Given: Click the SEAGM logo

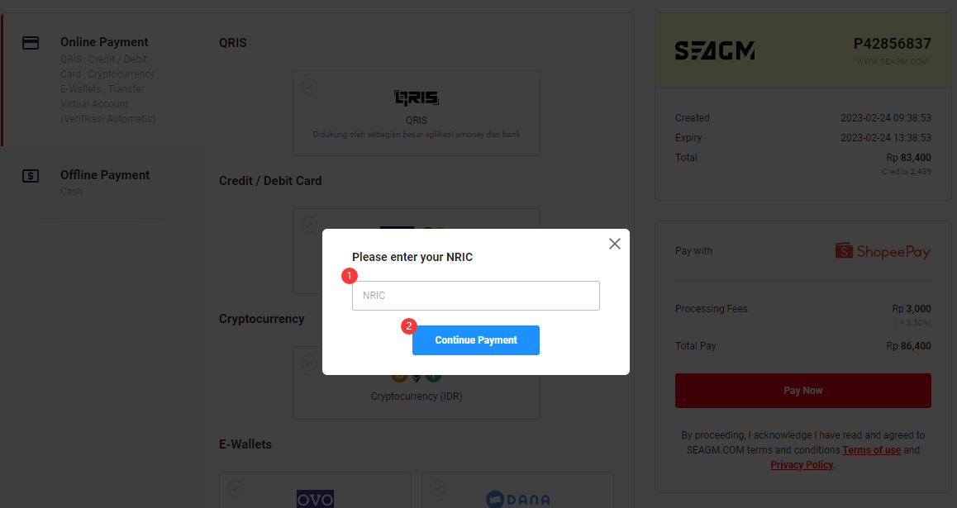Looking at the screenshot, I should coord(715,50).
